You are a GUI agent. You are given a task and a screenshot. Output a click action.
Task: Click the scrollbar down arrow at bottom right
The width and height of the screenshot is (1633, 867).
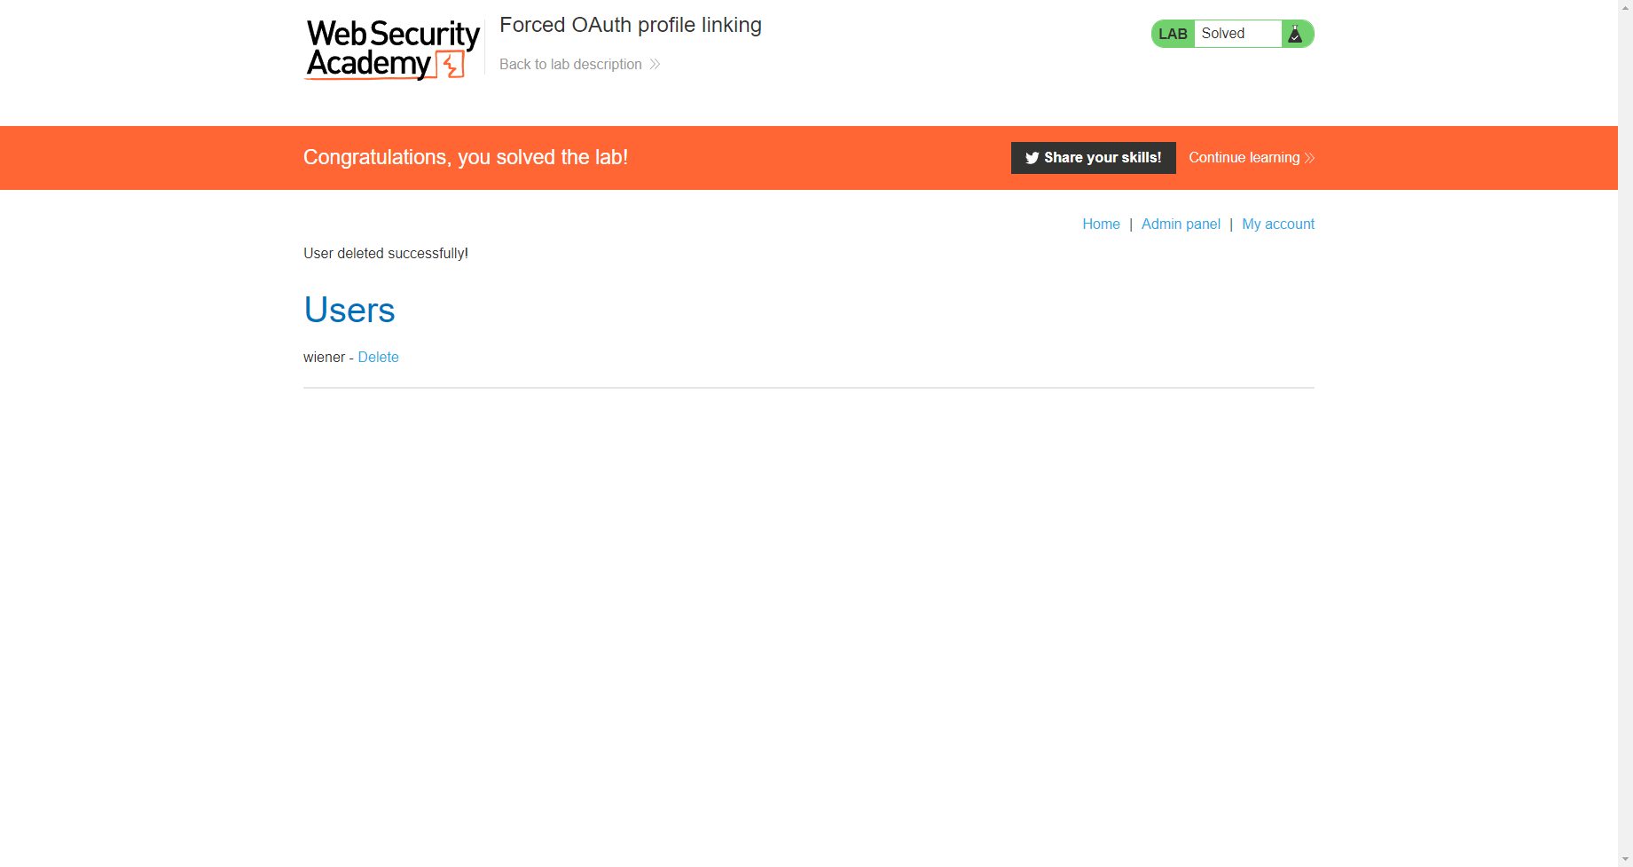(1625, 858)
